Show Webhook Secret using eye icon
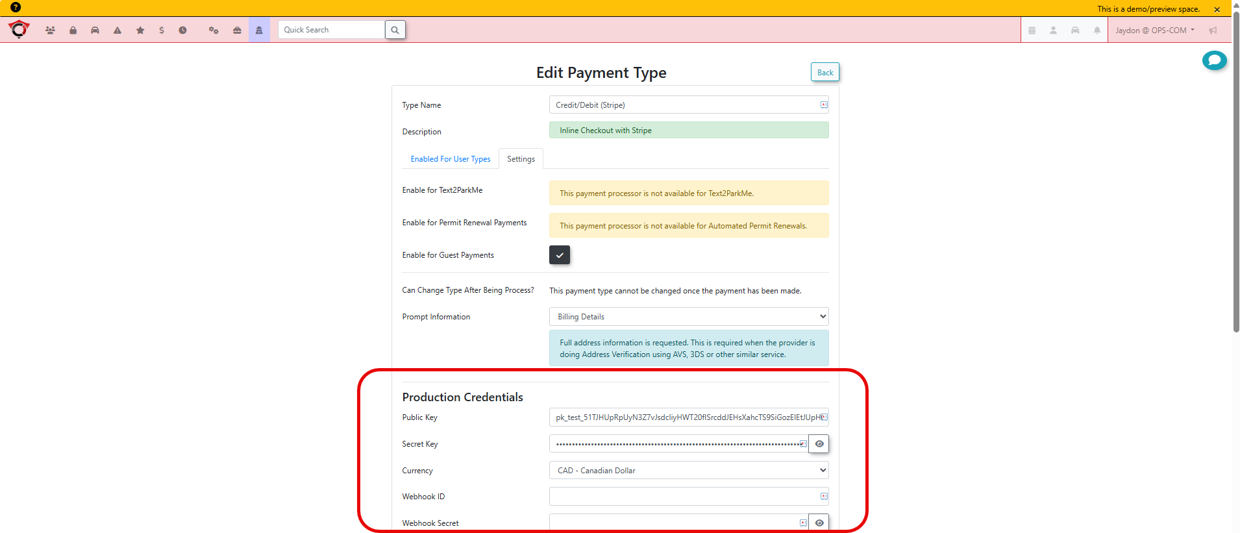The image size is (1240, 533). [819, 523]
